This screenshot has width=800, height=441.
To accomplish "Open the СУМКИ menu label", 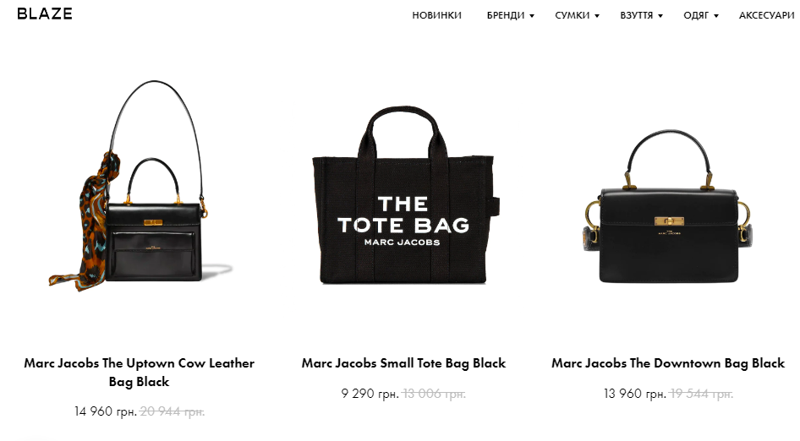I will 572,15.
